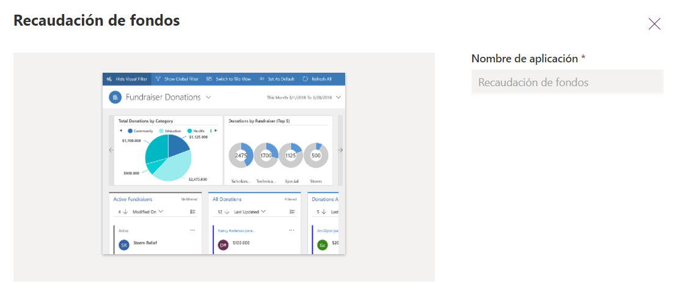Close the Recaudación de fondos dialog
This screenshot has height=289, width=675.
tap(654, 24)
